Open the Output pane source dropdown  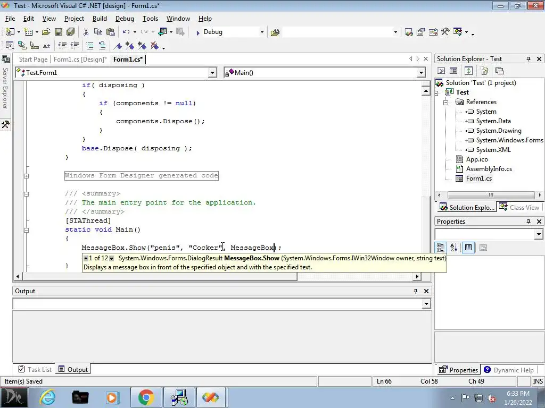pos(426,304)
